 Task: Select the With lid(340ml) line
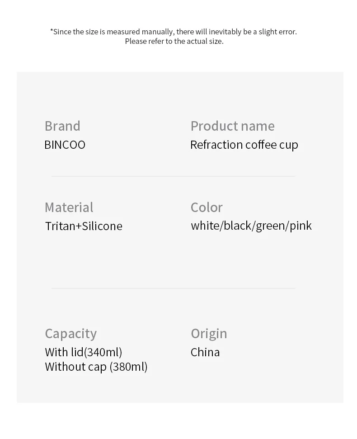pyautogui.click(x=83, y=352)
